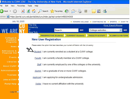Click the Stop loading icon
Viewport: 131px width, 99px height.
(23, 11)
